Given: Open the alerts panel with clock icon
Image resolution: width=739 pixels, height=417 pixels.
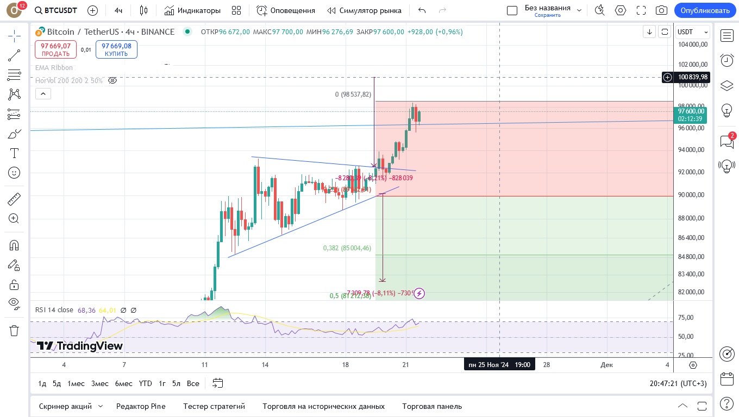Looking at the screenshot, I should click(727, 60).
